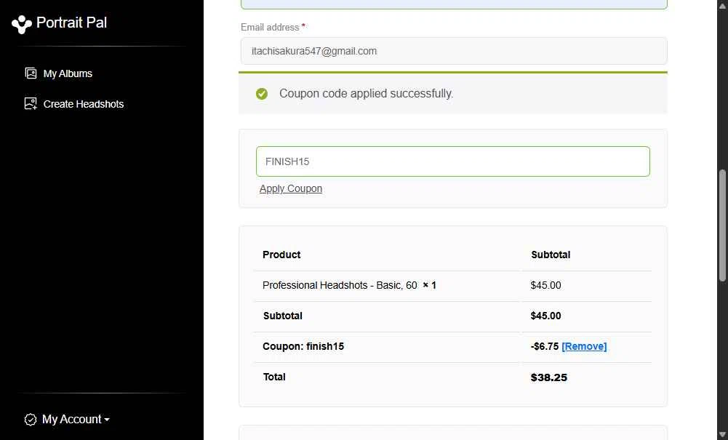Viewport: 728px width, 440px height.
Task: Focus the coupon code field containing FINISH15
Action: pyautogui.click(x=452, y=161)
